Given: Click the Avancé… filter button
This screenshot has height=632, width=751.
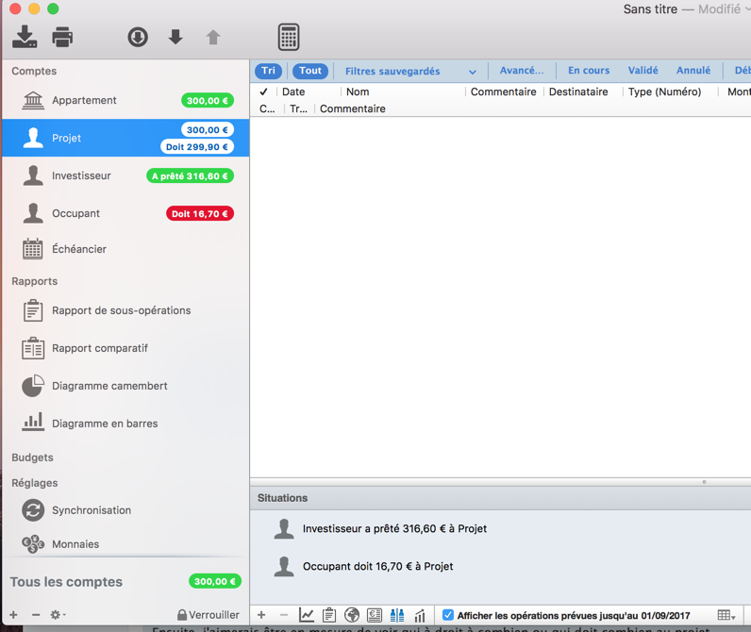Looking at the screenshot, I should [521, 71].
